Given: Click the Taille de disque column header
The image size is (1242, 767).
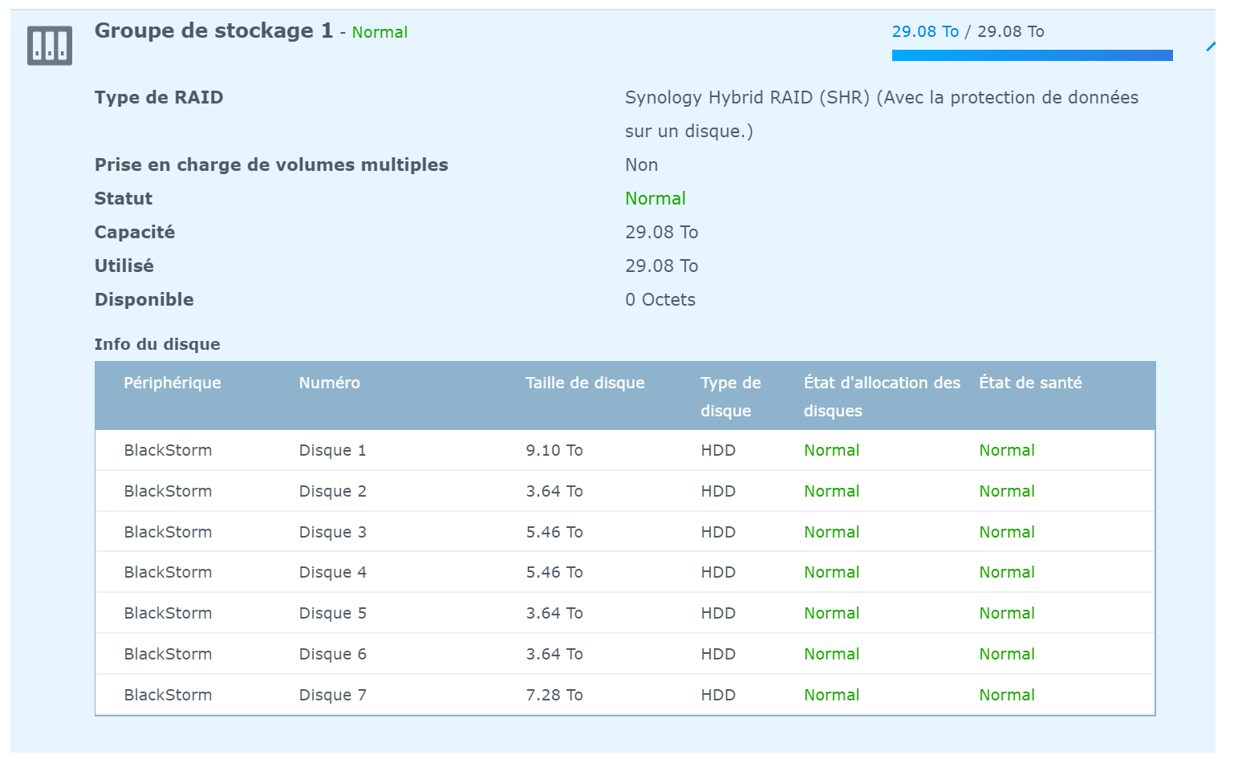Looking at the screenshot, I should pyautogui.click(x=585, y=383).
